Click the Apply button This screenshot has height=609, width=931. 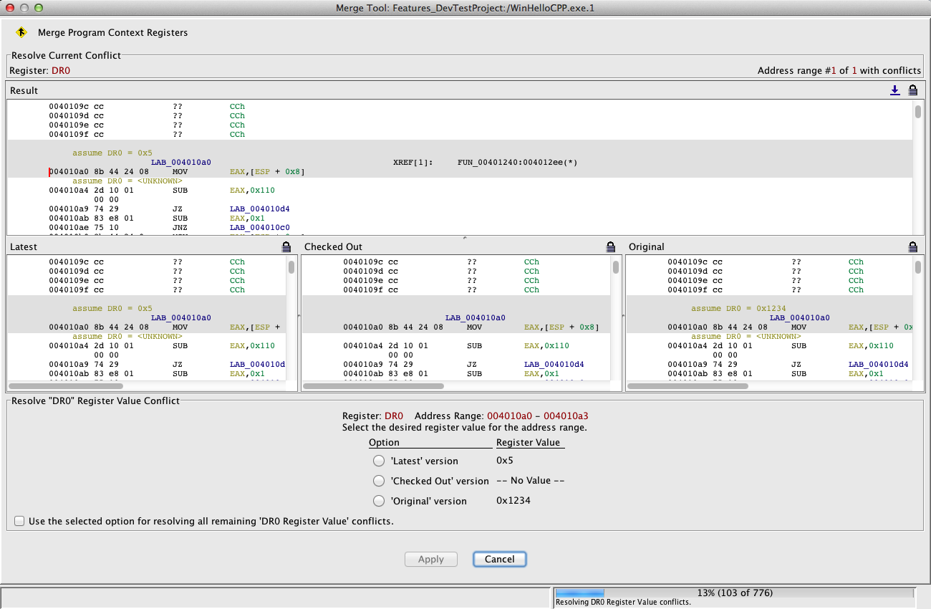coord(431,559)
